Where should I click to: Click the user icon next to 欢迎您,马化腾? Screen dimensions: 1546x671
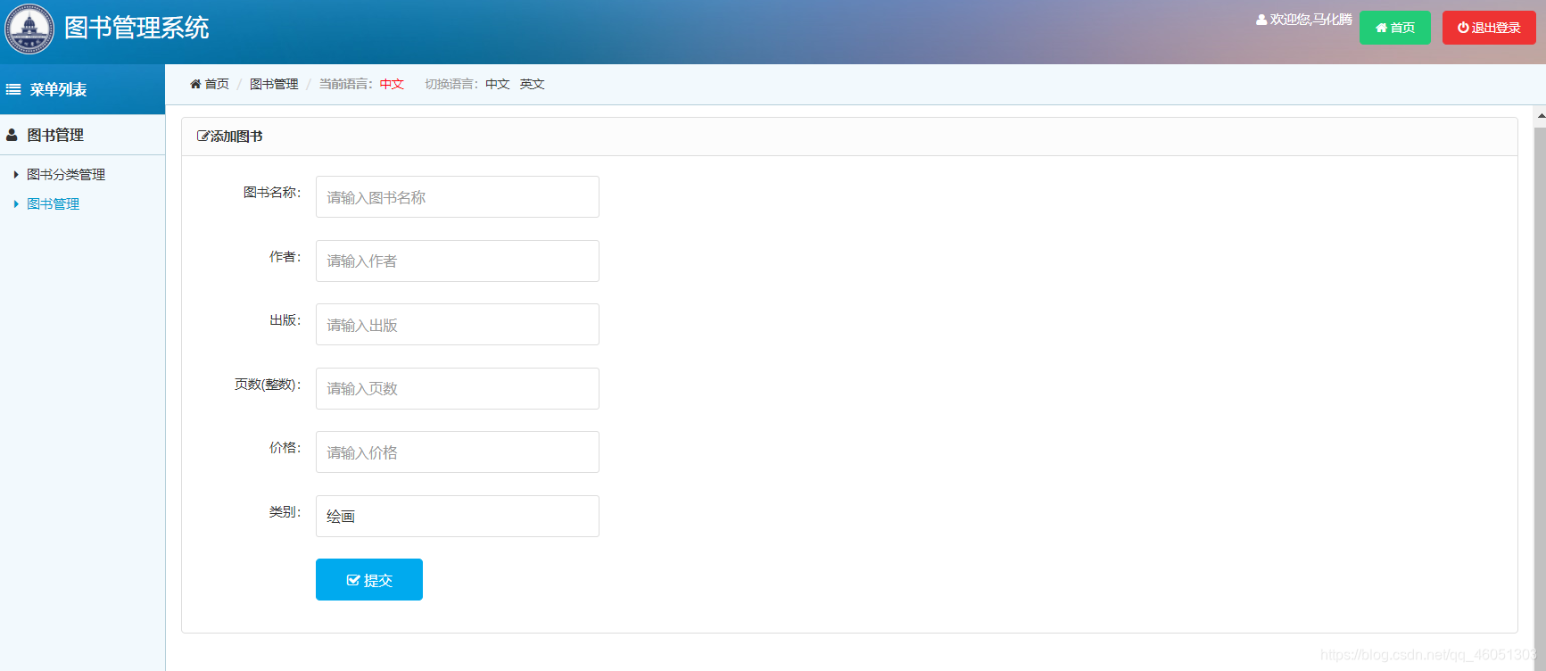pos(1261,20)
